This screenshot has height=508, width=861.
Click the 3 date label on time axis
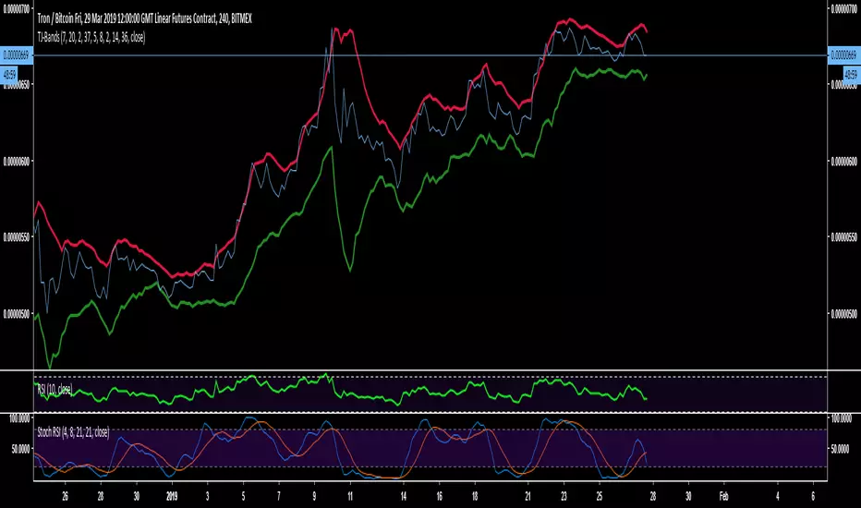point(207,496)
